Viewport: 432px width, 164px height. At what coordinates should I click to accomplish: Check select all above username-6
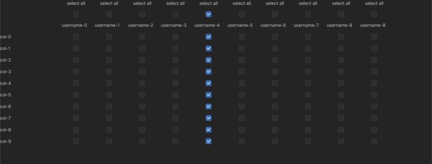(275, 14)
